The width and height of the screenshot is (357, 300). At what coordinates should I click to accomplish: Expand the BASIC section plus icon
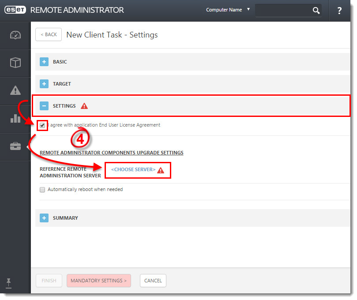coord(44,62)
